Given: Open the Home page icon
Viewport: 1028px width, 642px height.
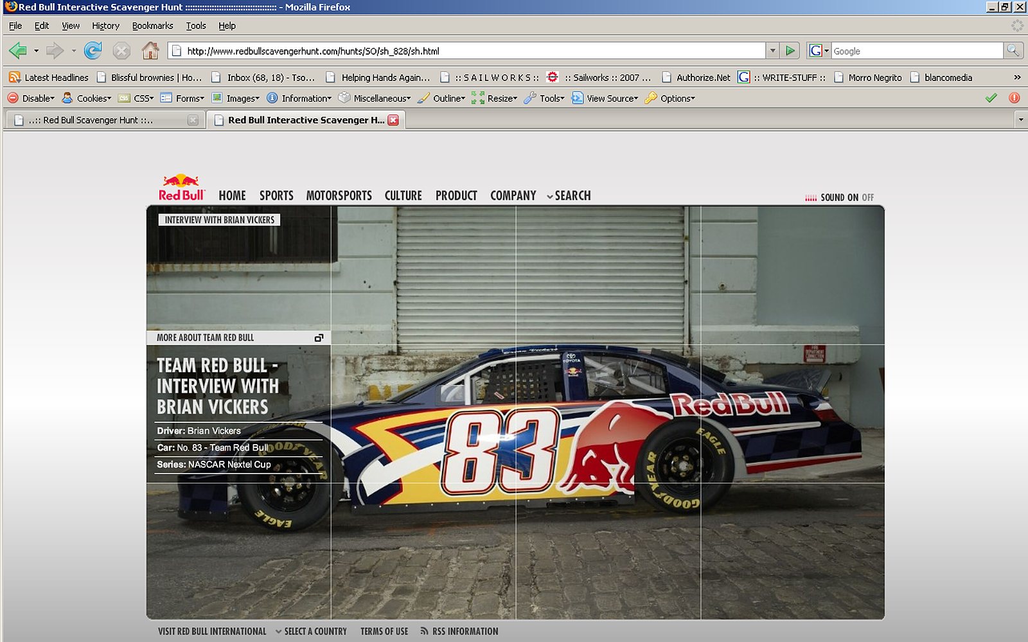Looking at the screenshot, I should tap(150, 50).
